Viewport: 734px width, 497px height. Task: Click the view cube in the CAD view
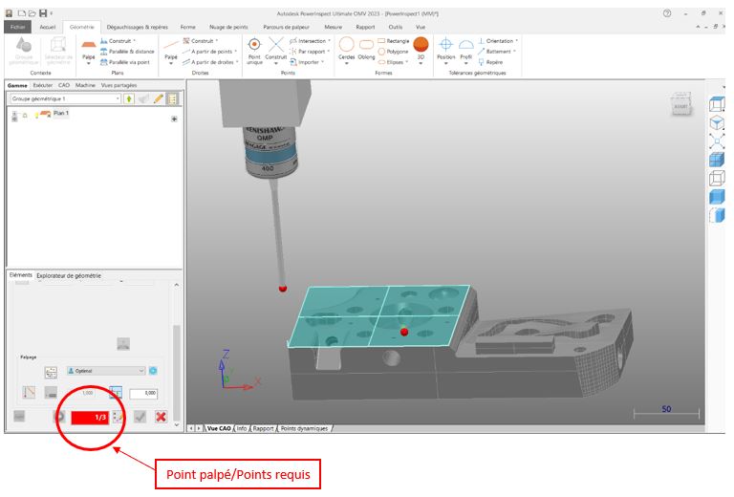click(681, 105)
